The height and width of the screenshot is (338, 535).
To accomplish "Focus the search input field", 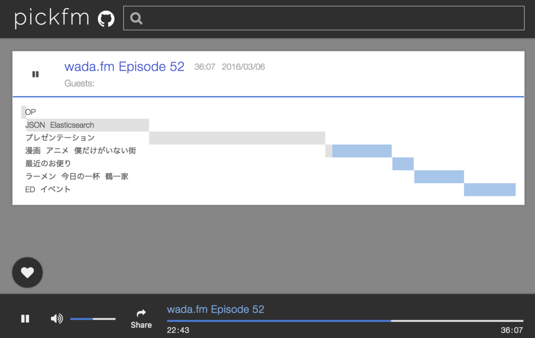I will [323, 18].
